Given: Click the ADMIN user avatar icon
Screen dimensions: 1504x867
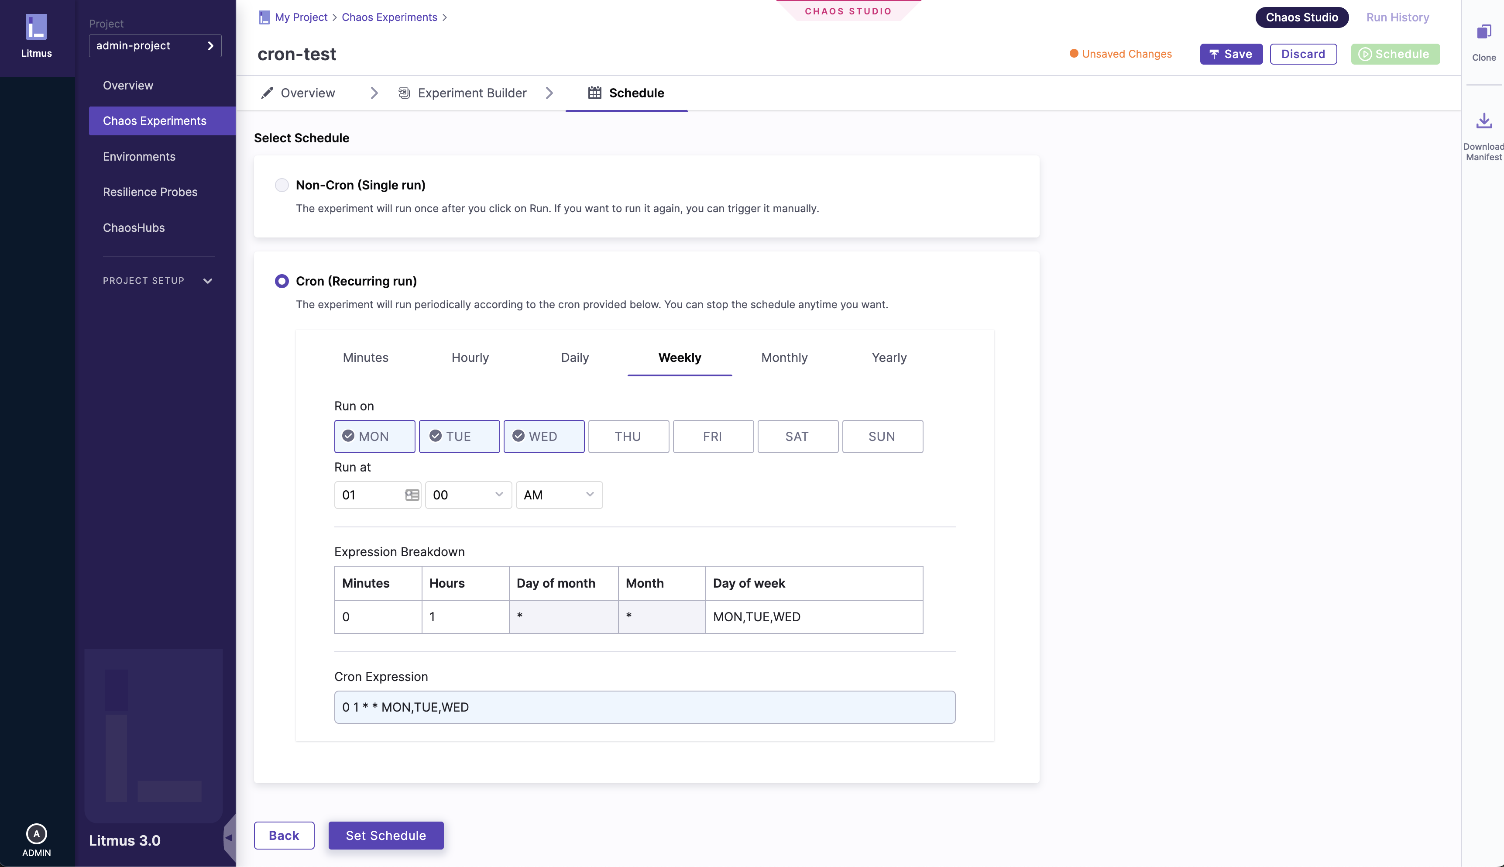Looking at the screenshot, I should point(36,833).
